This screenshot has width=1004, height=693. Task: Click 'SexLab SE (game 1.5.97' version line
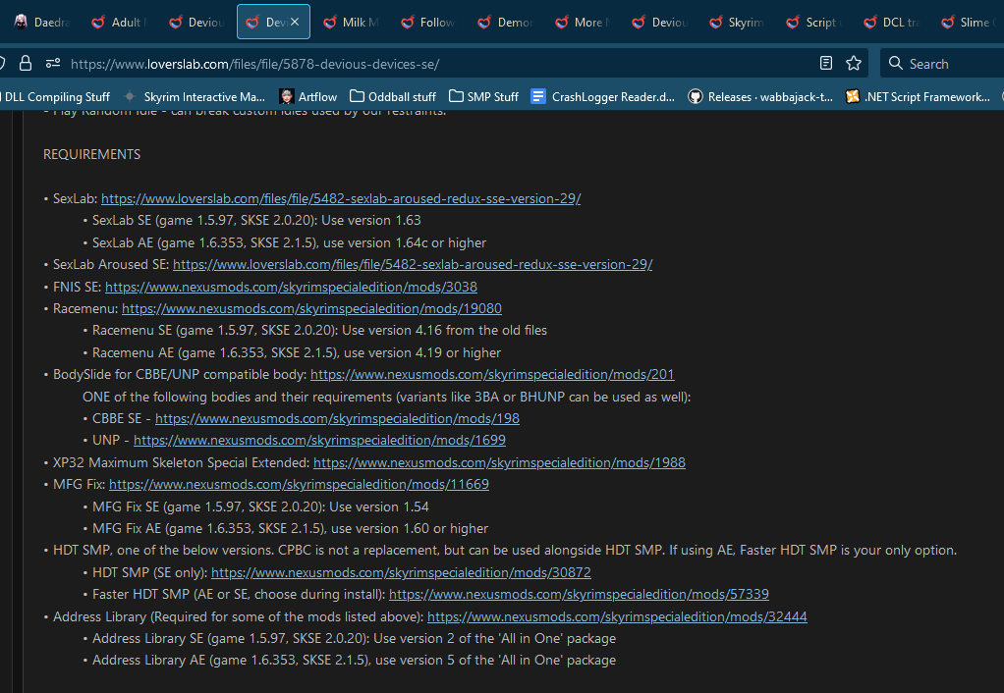256,220
